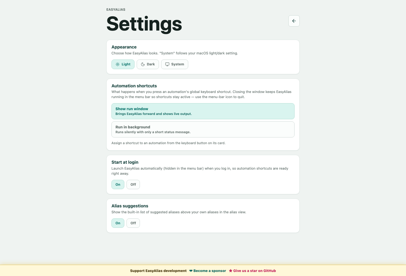Viewport: 406px width, 276px height.
Task: Select the Run in background option
Action: click(203, 129)
